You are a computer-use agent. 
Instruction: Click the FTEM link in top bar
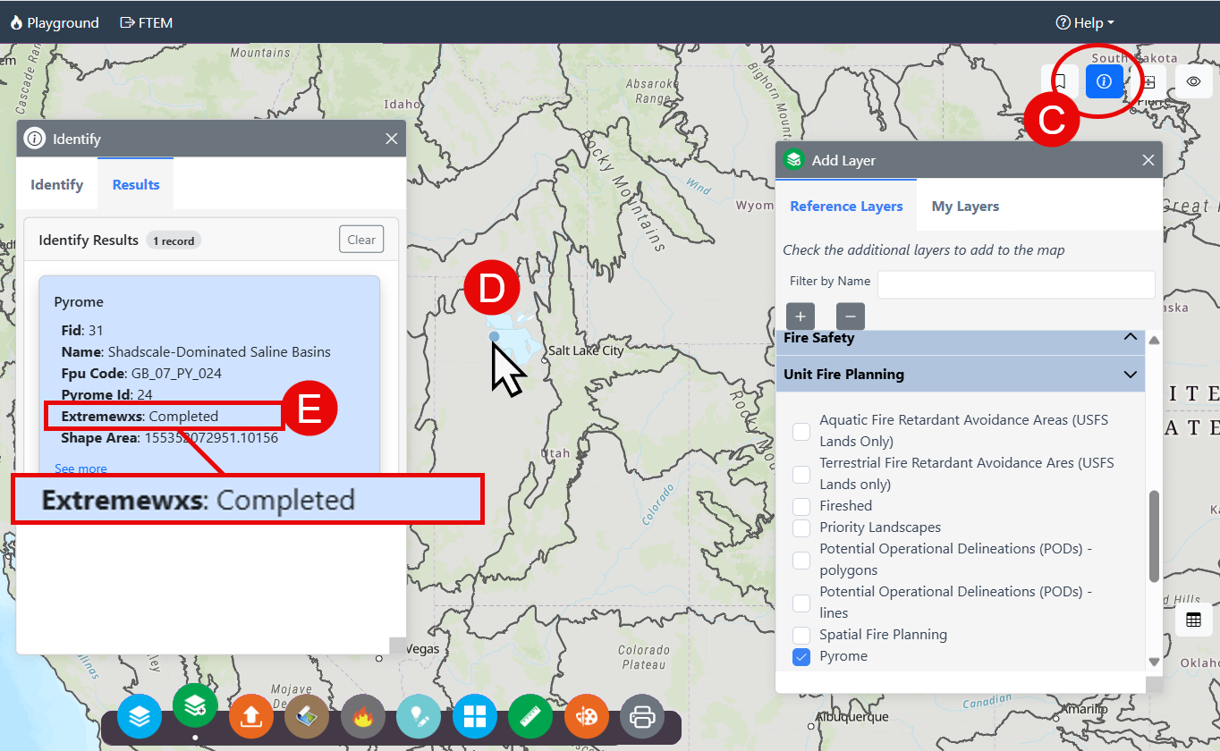coord(146,22)
